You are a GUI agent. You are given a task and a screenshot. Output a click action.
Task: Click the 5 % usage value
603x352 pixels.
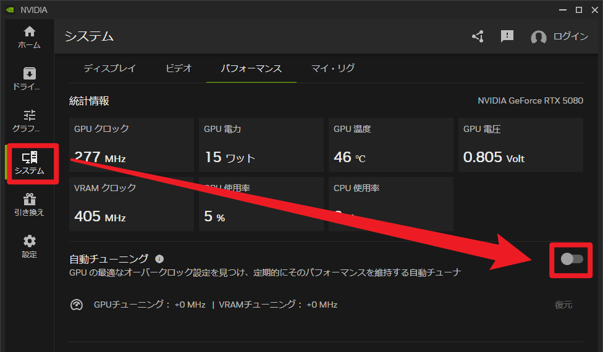point(214,216)
